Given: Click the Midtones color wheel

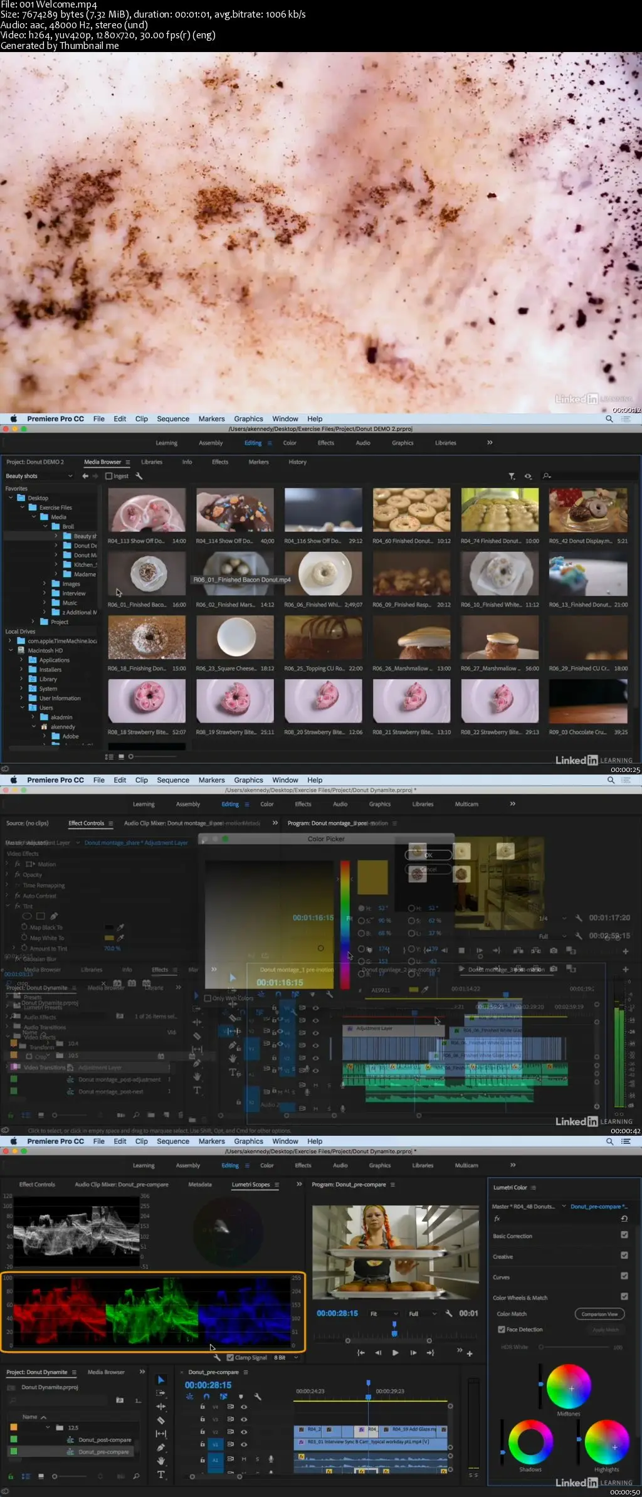Looking at the screenshot, I should pos(569,1386).
